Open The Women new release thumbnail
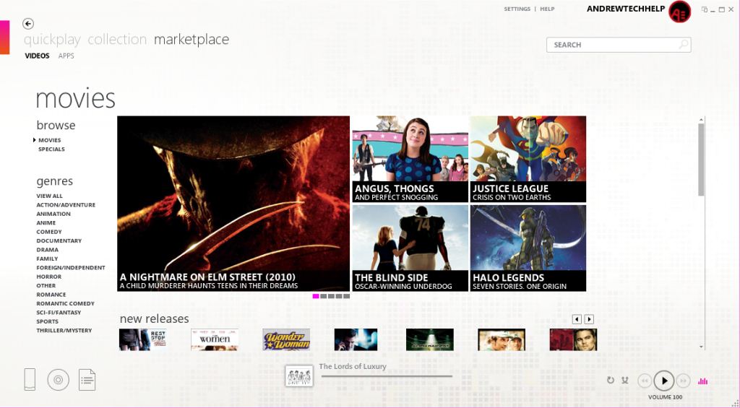Image resolution: width=740 pixels, height=408 pixels. click(x=215, y=339)
